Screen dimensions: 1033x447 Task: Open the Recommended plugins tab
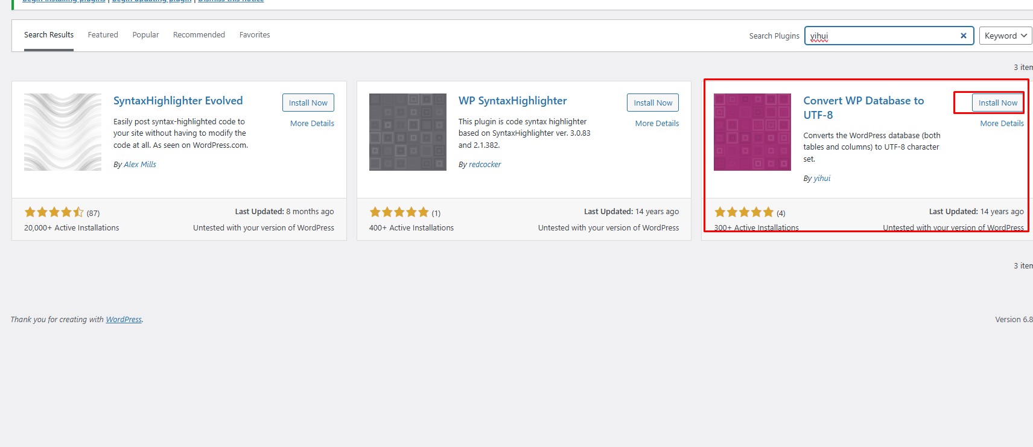pos(199,35)
